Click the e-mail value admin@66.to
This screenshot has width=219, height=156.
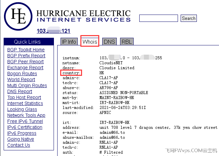(112, 132)
